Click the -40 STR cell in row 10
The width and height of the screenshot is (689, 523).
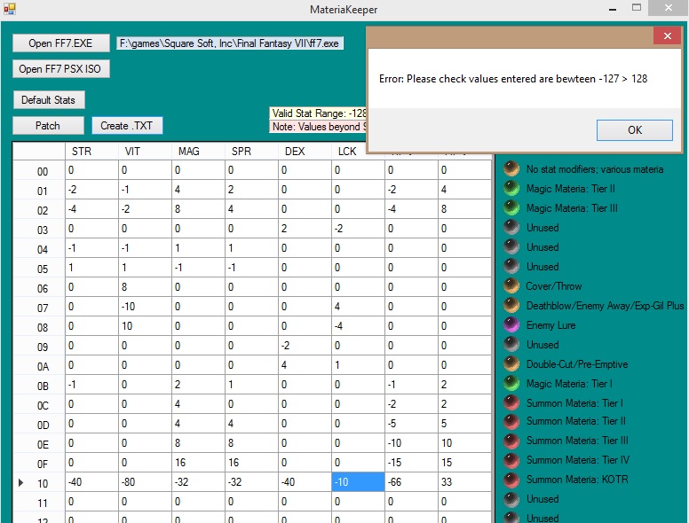click(91, 481)
